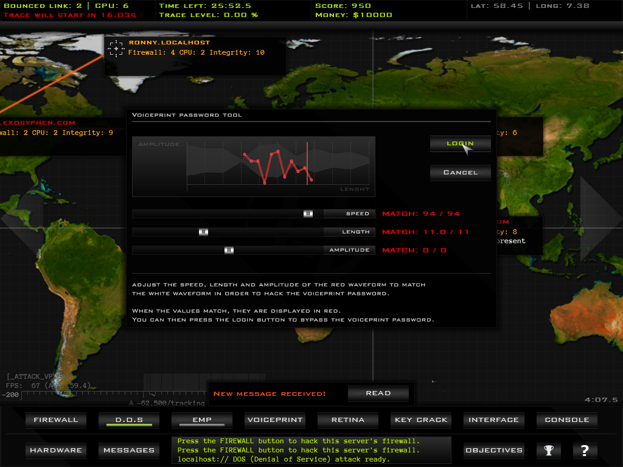Cancel the voiceprint password tool
Viewport: 623px width, 467px height.
pyautogui.click(x=460, y=173)
